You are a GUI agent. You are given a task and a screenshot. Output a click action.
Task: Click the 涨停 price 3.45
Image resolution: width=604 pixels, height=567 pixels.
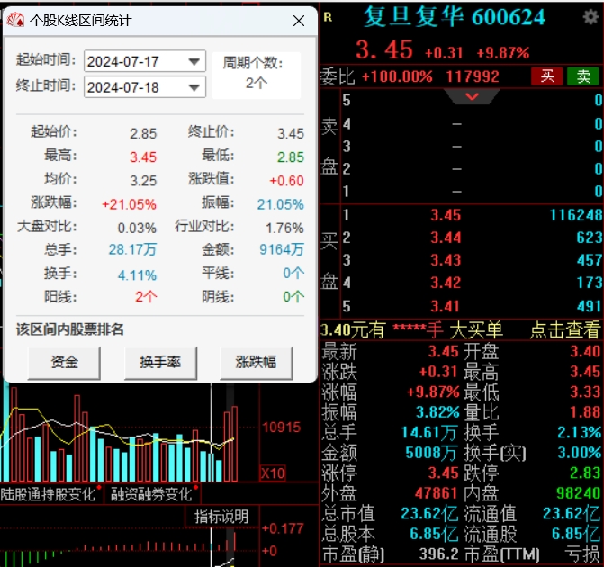tap(444, 472)
